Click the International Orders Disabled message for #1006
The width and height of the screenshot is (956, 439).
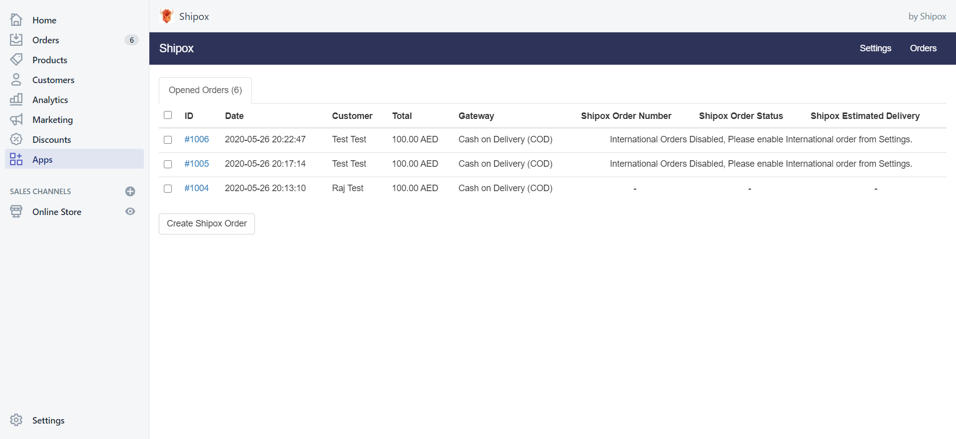point(761,139)
